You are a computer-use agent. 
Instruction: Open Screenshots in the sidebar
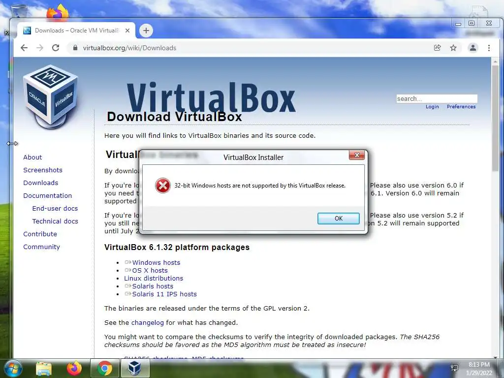43,170
